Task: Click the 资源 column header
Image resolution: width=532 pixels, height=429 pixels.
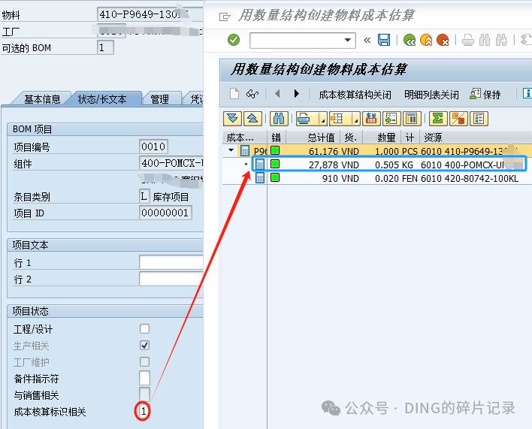Action: coord(476,137)
